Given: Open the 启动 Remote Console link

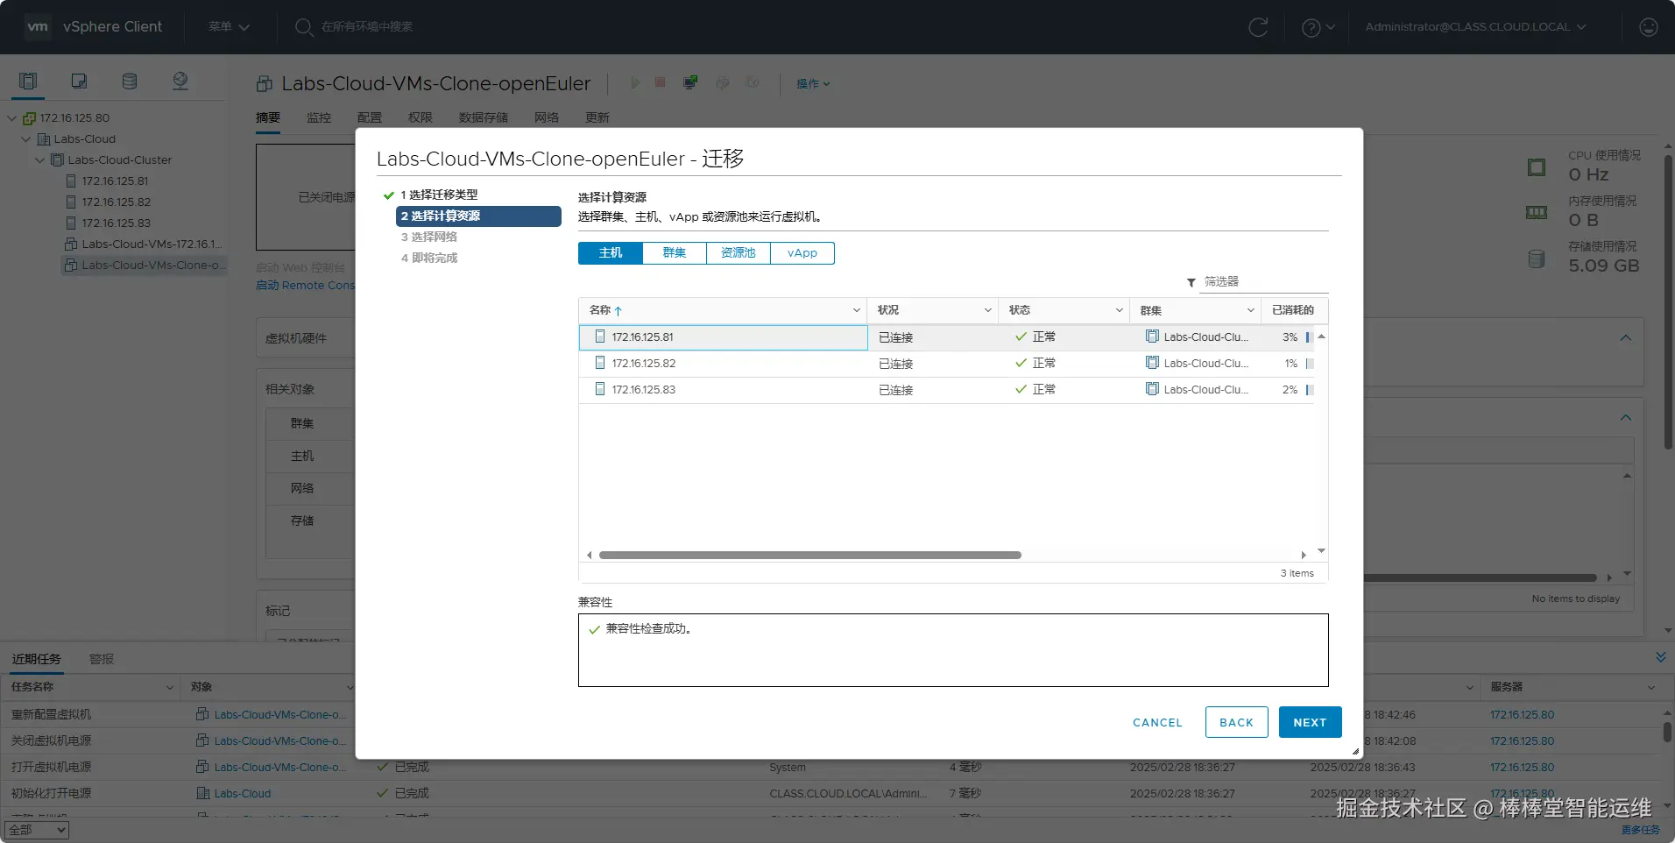Looking at the screenshot, I should (306, 286).
